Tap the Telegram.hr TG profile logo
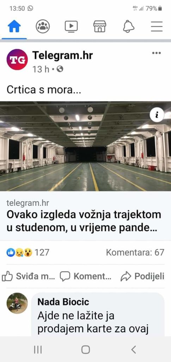The width and height of the screenshot is (171, 362). tap(17, 59)
